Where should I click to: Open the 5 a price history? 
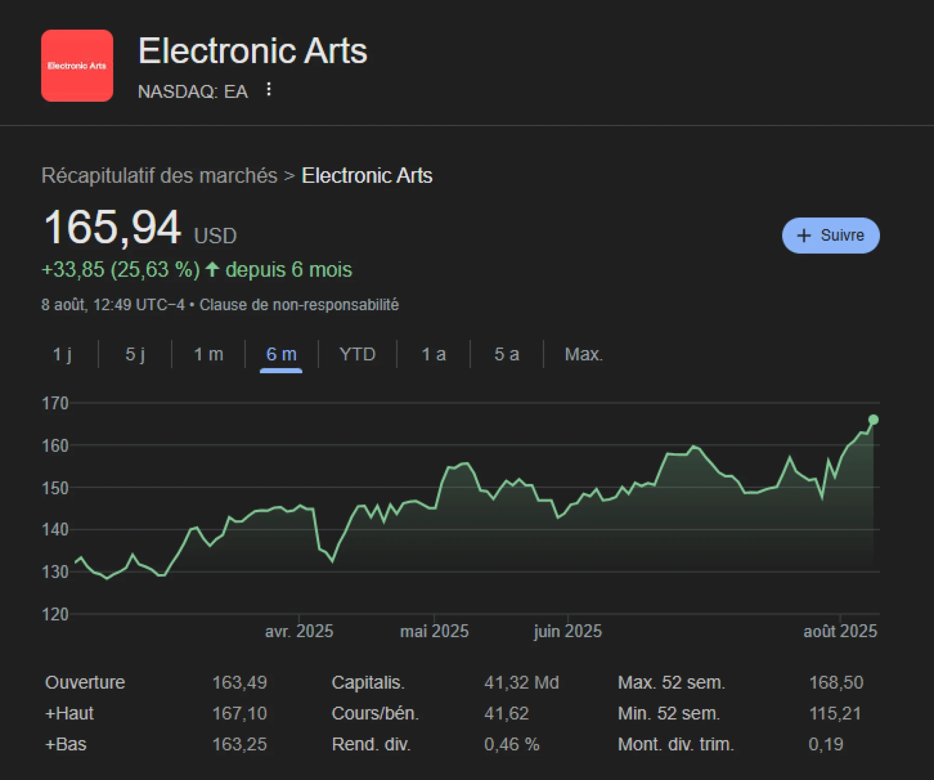(506, 354)
